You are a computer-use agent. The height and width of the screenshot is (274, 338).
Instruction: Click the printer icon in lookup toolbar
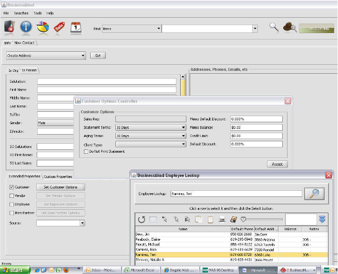pos(222,220)
